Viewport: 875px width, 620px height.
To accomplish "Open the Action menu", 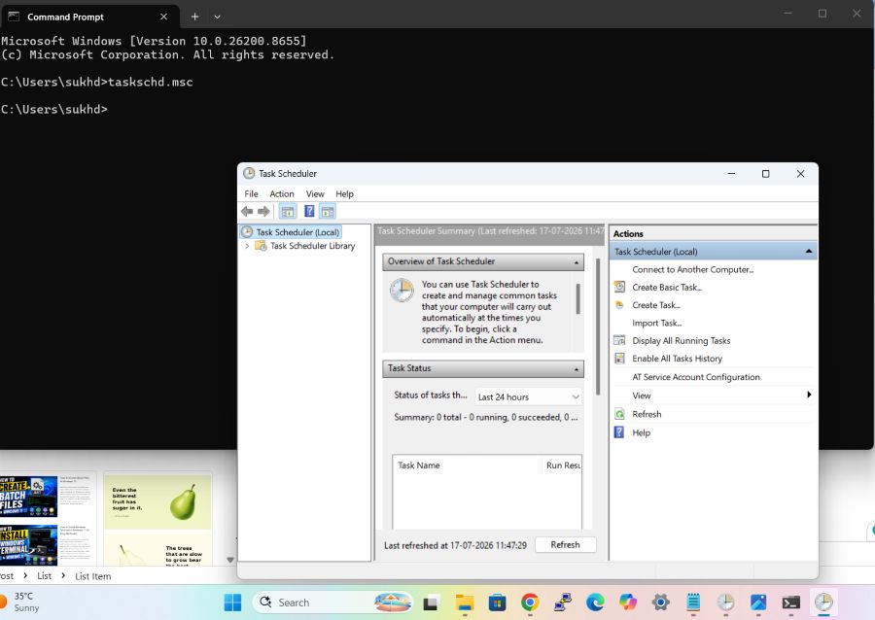I will click(282, 194).
